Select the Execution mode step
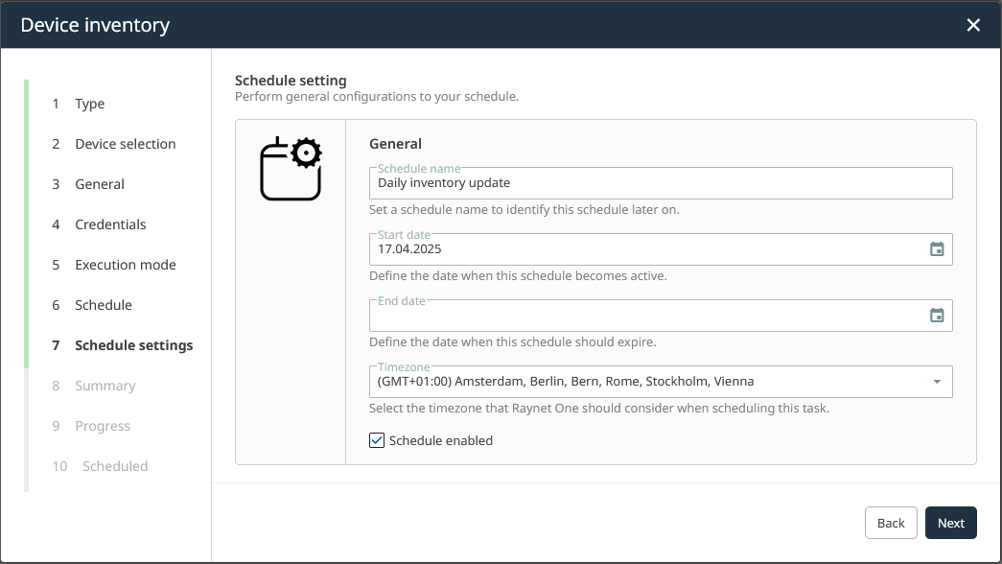The height and width of the screenshot is (564, 1002). [125, 265]
